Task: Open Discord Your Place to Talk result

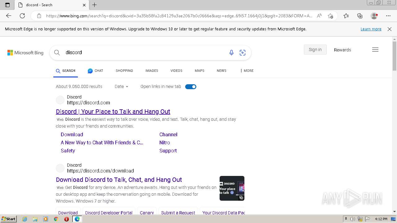Action: [x=113, y=111]
